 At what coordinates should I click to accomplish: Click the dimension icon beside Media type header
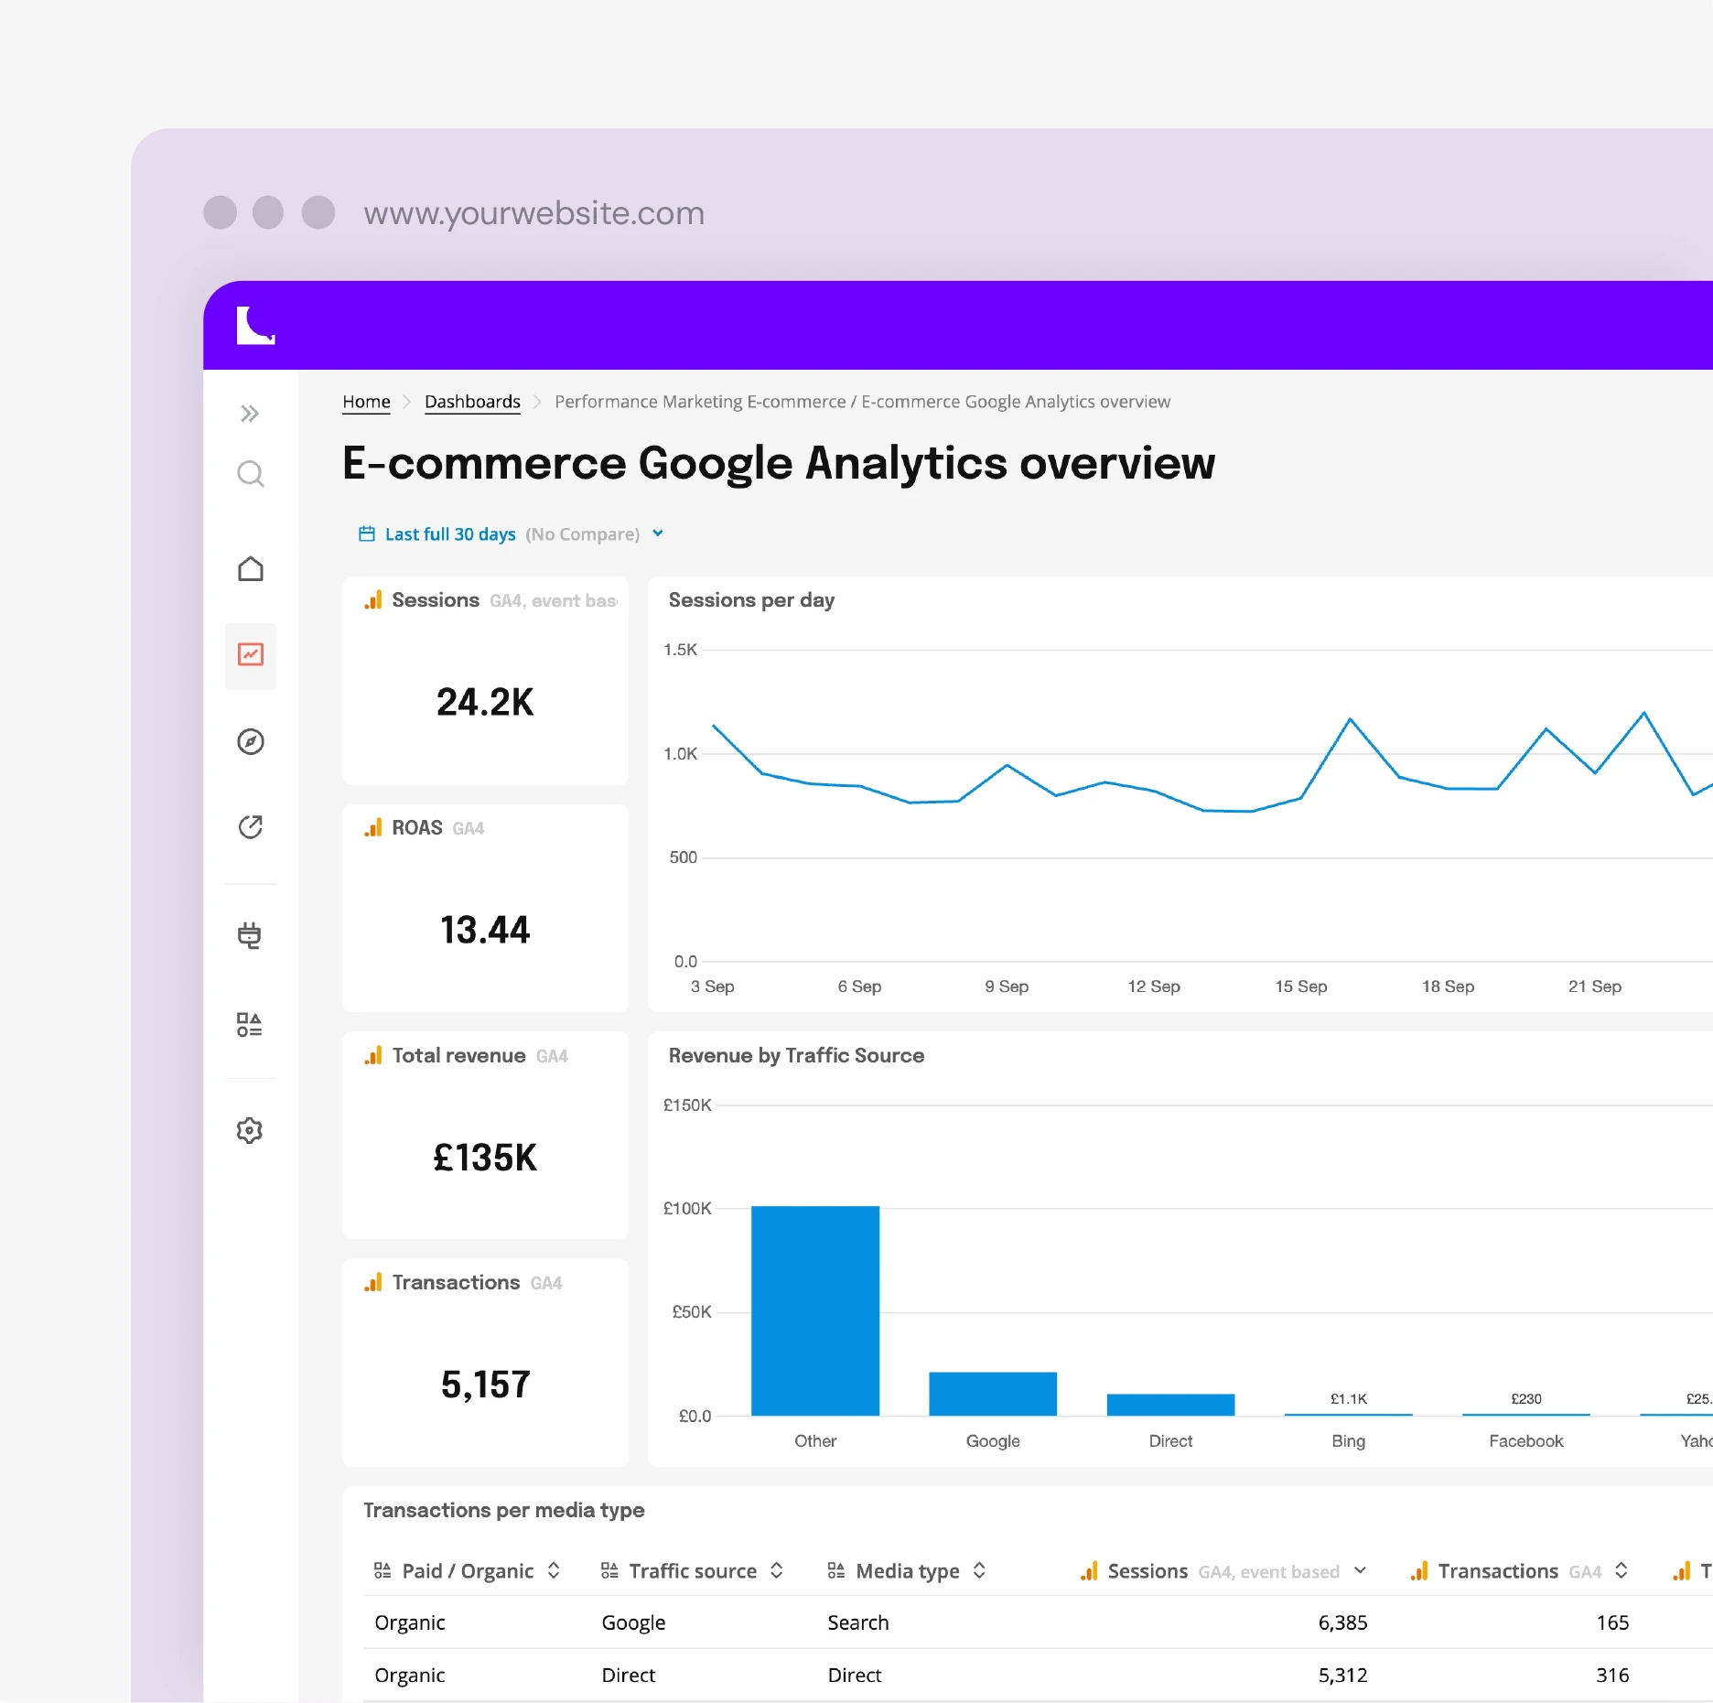836,1570
